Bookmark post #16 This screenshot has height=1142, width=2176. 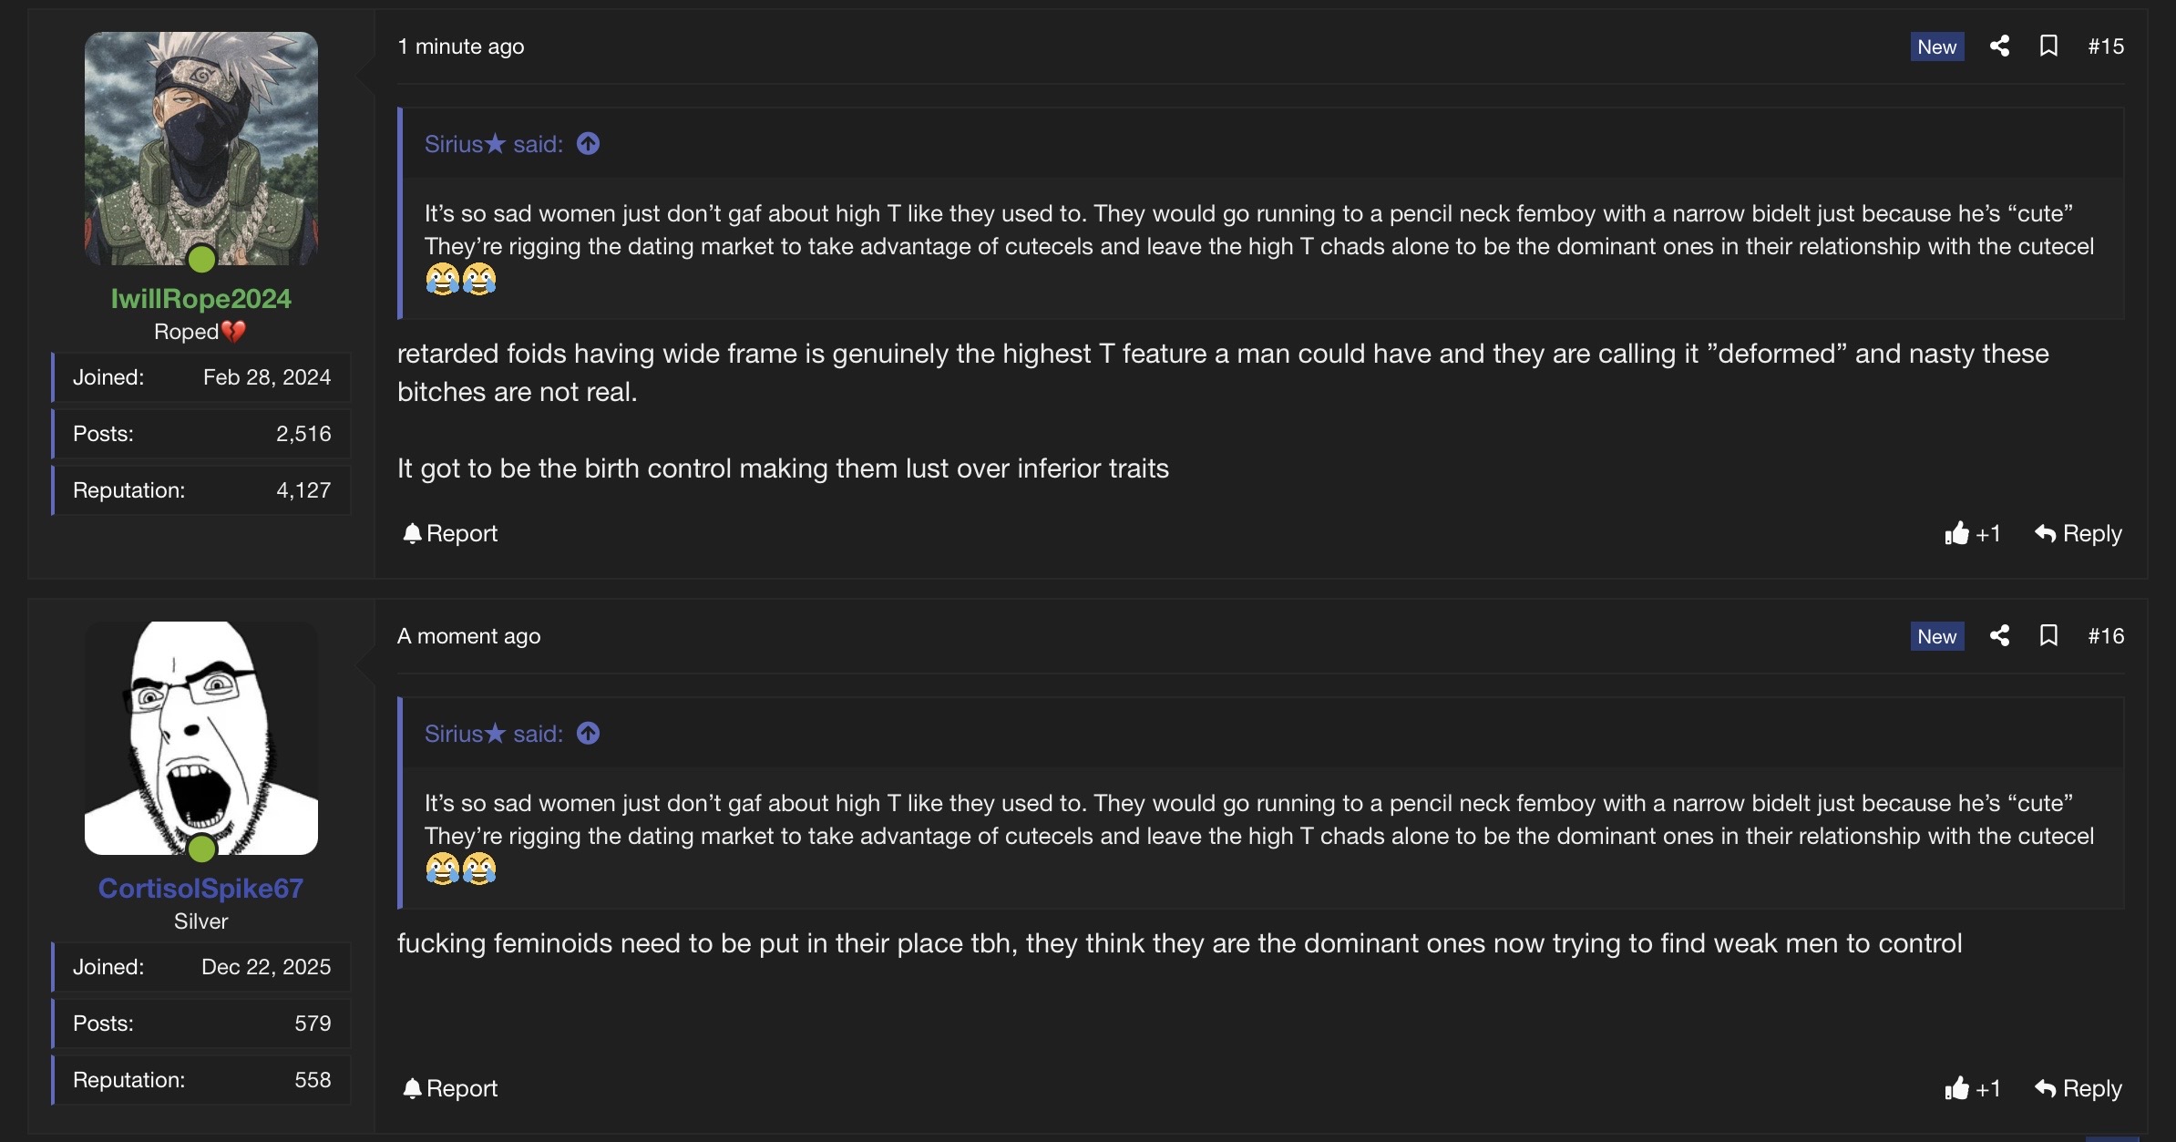(x=2048, y=636)
